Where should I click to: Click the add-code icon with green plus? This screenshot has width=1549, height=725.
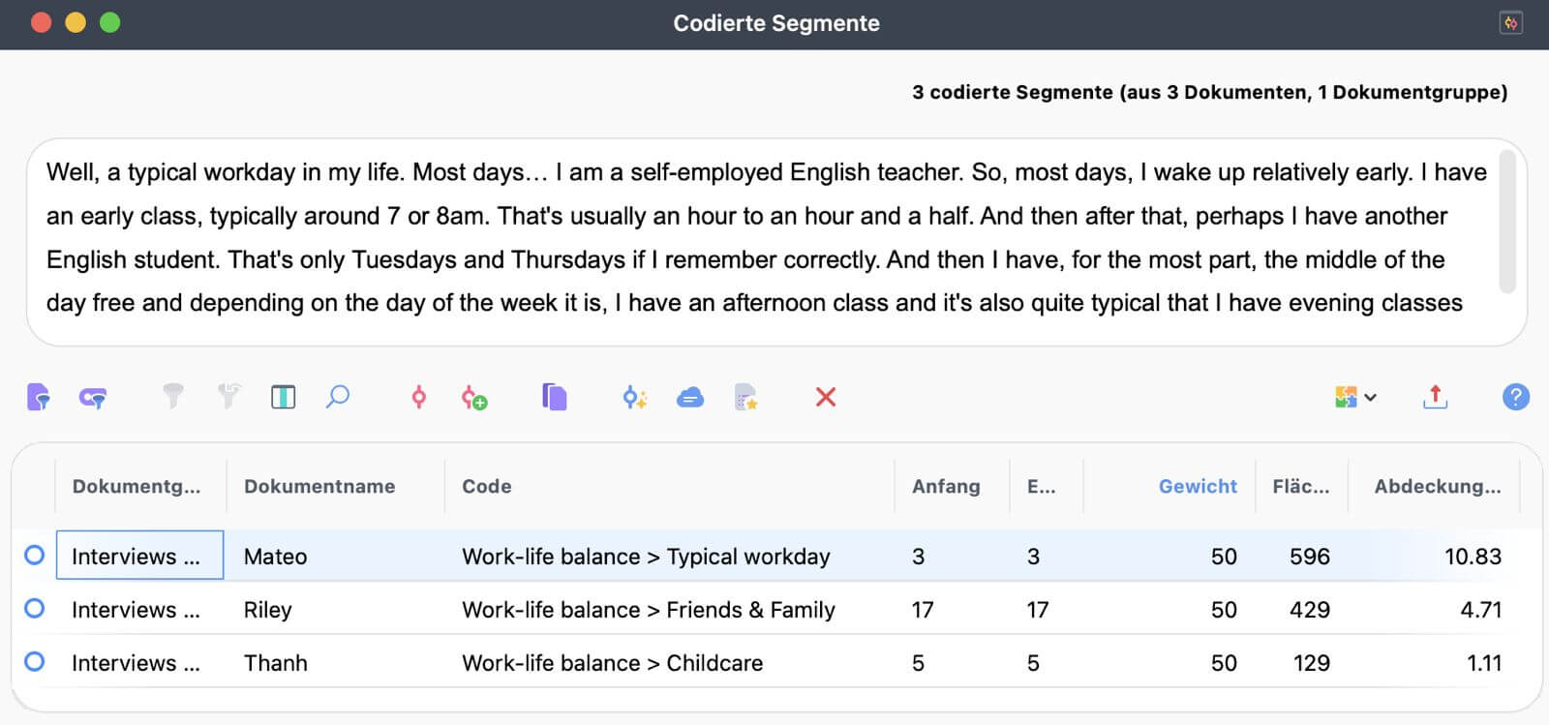tap(473, 397)
